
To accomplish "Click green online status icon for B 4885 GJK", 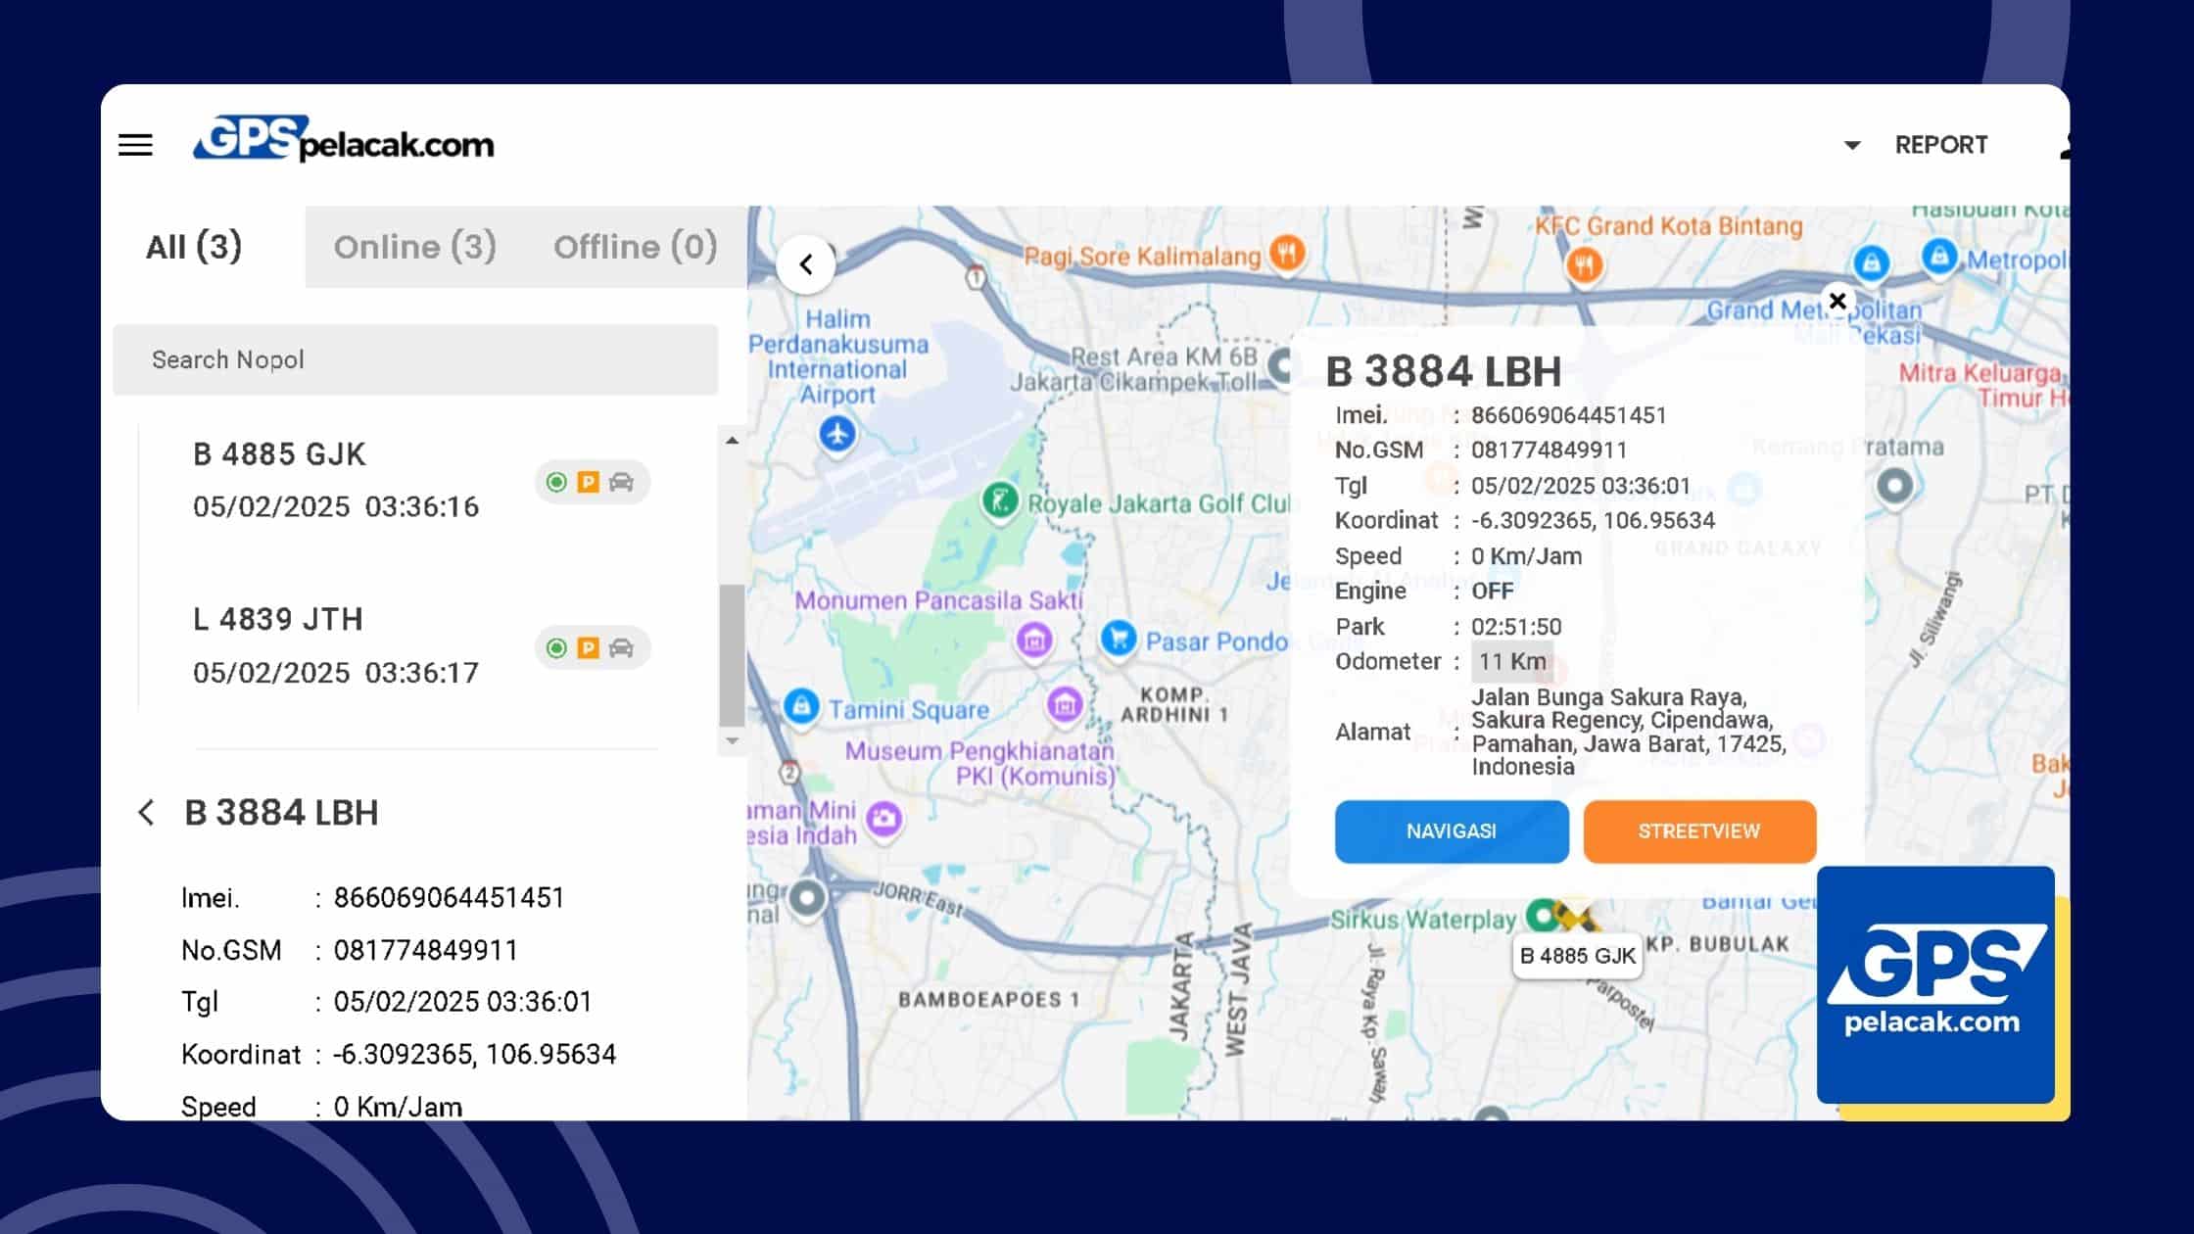I will [x=556, y=482].
